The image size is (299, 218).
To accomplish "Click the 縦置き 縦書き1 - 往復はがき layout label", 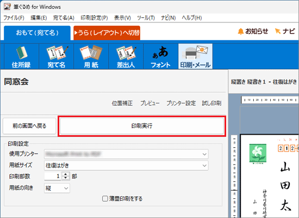I will tap(264, 82).
